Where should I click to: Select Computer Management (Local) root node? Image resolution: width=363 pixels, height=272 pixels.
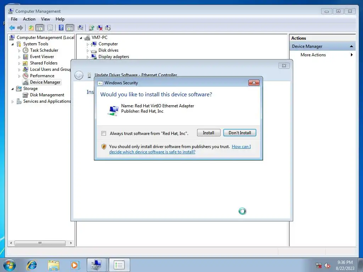click(45, 38)
